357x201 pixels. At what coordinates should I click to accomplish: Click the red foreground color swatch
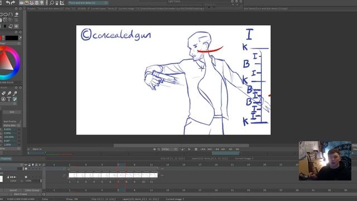pyautogui.click(x=1, y=38)
